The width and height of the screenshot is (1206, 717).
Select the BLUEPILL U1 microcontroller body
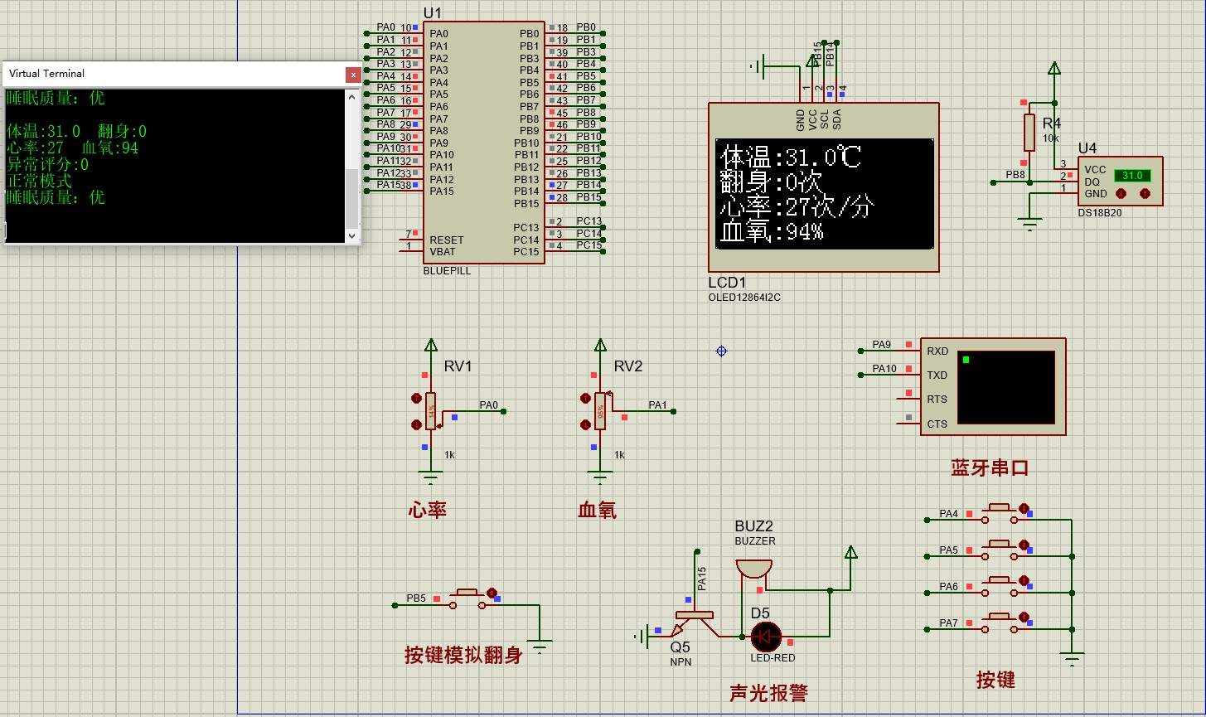point(484,143)
